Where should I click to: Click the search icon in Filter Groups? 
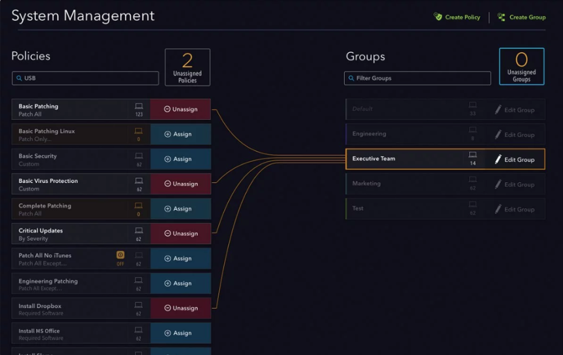coord(351,78)
